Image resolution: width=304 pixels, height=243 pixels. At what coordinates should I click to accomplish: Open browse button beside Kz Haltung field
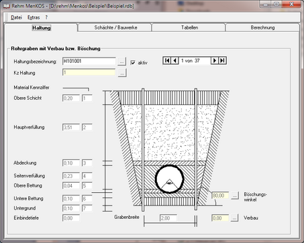(122, 73)
